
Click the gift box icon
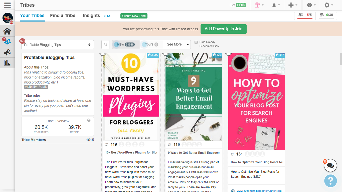[257, 5]
